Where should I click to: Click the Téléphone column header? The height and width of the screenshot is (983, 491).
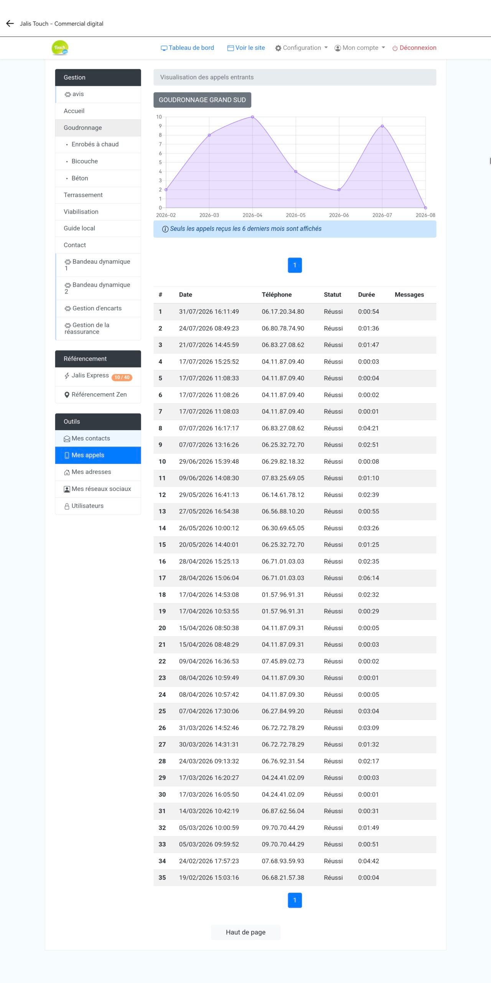(277, 295)
